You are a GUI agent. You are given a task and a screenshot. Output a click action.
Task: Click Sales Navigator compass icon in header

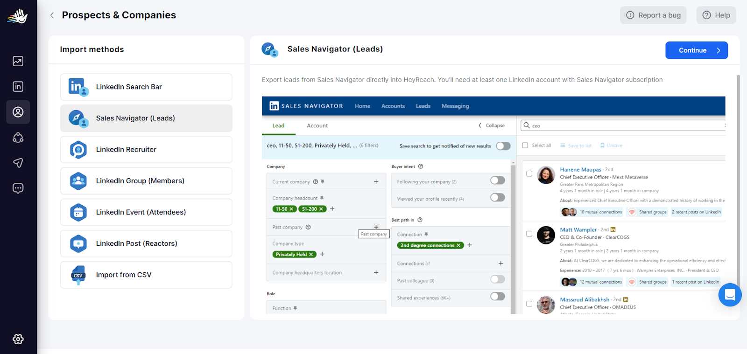coord(269,49)
